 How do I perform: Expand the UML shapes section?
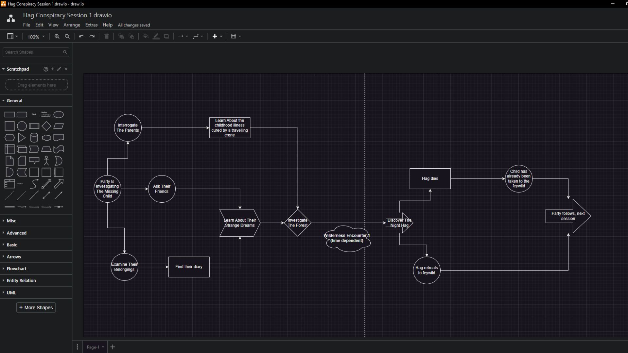(x=11, y=293)
